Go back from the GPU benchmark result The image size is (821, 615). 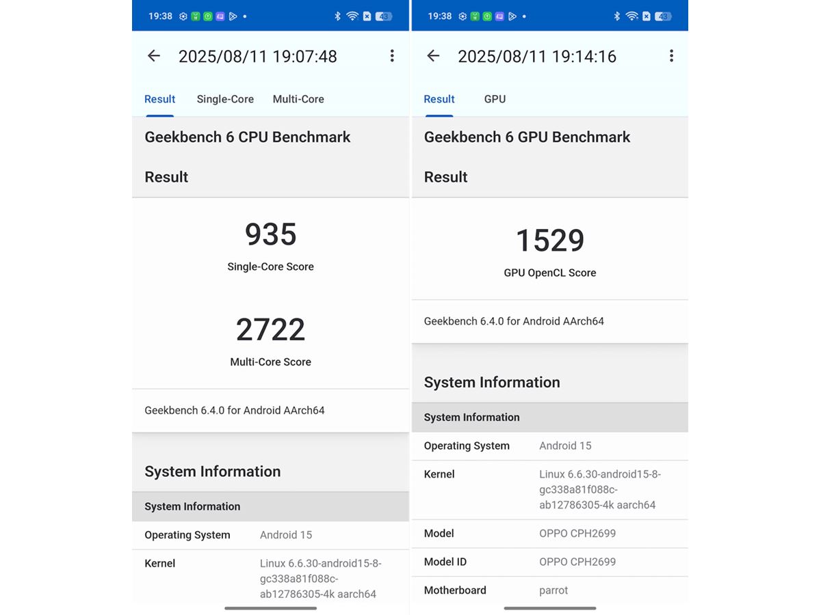[433, 56]
